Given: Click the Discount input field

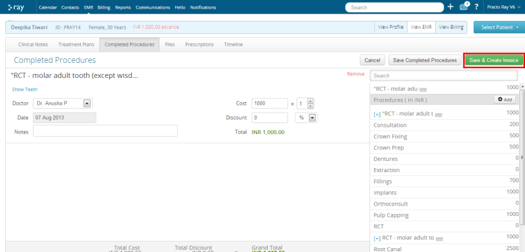Looking at the screenshot, I should pyautogui.click(x=270, y=118).
